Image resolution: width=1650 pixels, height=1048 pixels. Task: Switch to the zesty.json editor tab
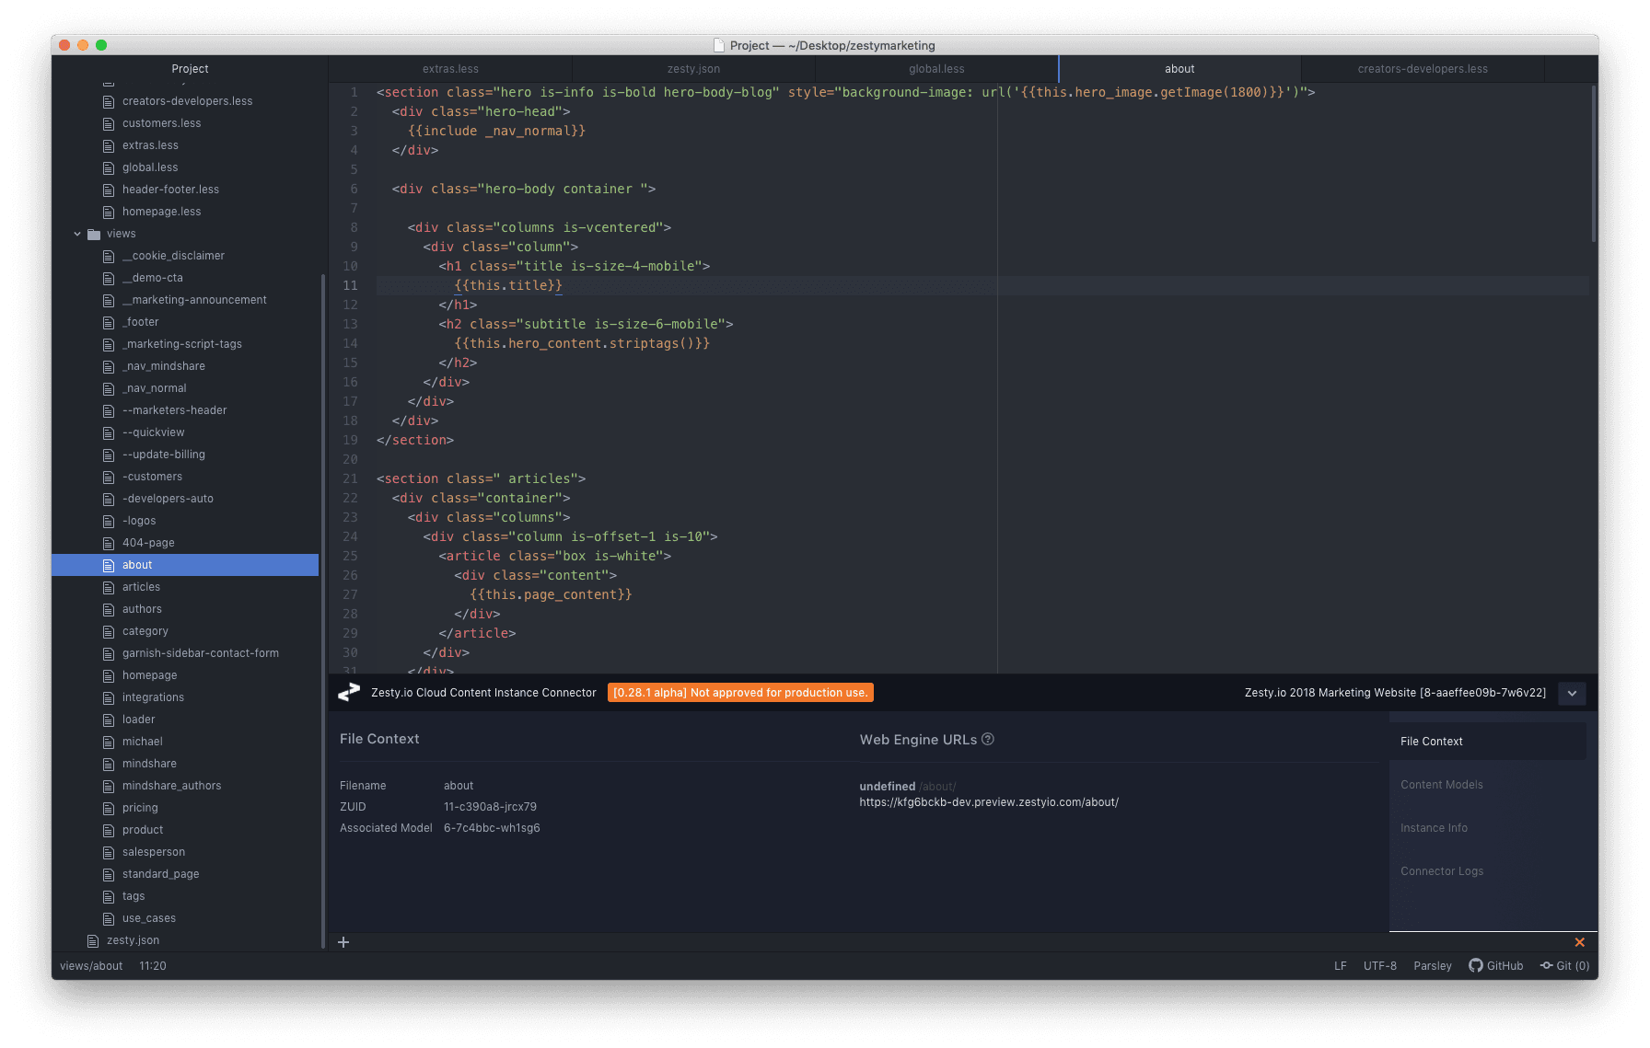click(693, 69)
